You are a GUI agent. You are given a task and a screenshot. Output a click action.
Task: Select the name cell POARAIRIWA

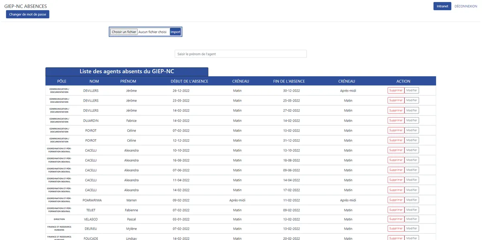tap(92, 200)
